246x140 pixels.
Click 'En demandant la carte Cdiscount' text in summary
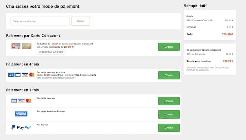204,50
